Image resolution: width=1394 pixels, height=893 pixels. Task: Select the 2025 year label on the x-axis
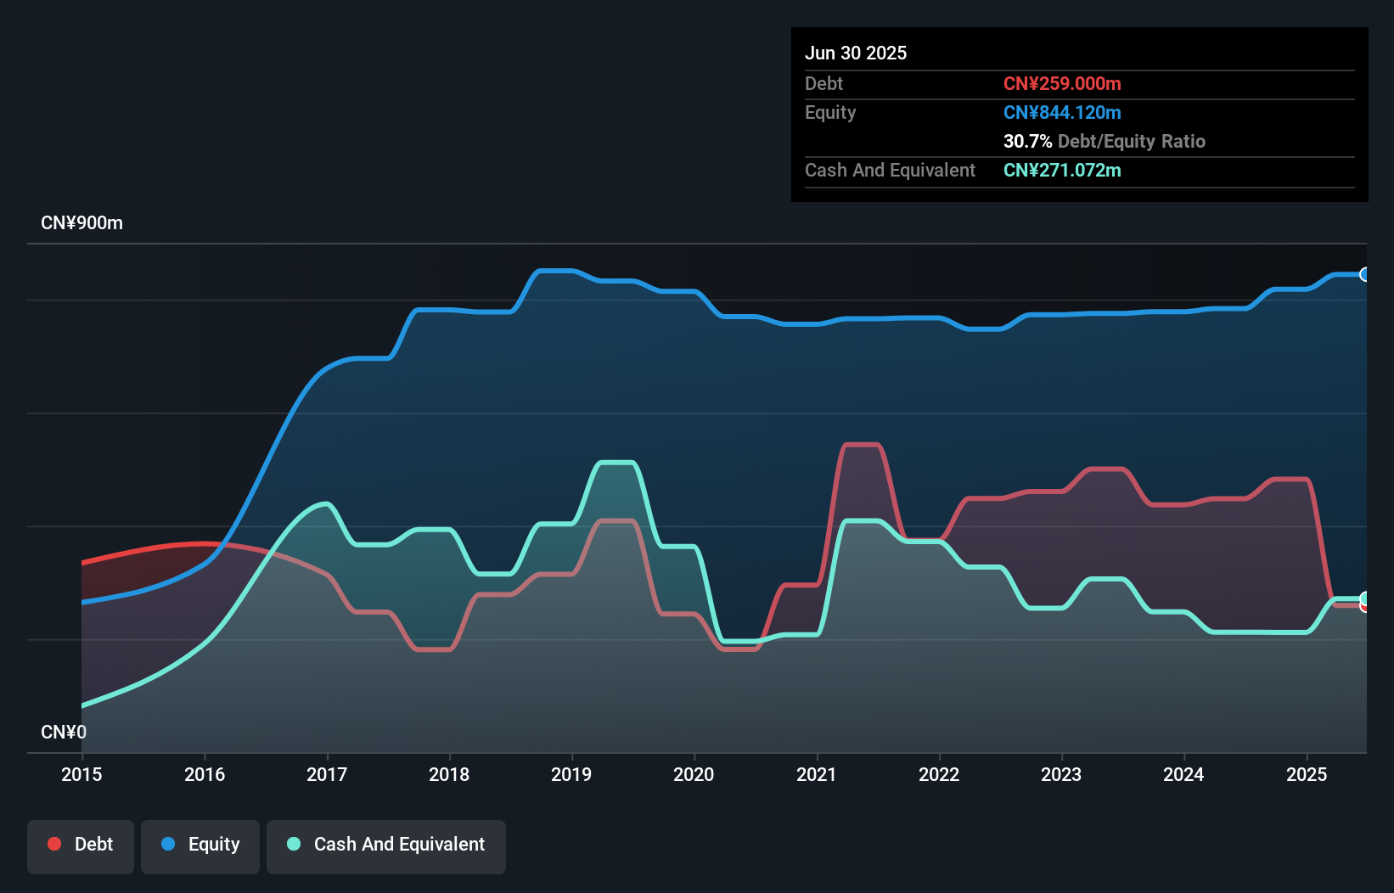[1307, 774]
